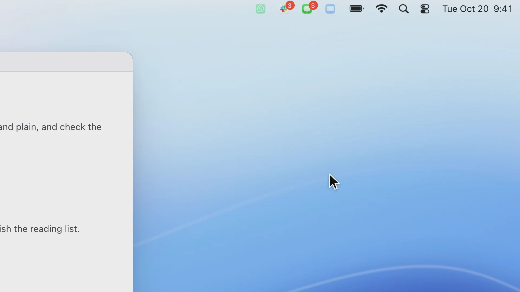Screen dimensions: 520x292
Task: Open WhatsApp from the menu bar
Action: coord(260,9)
